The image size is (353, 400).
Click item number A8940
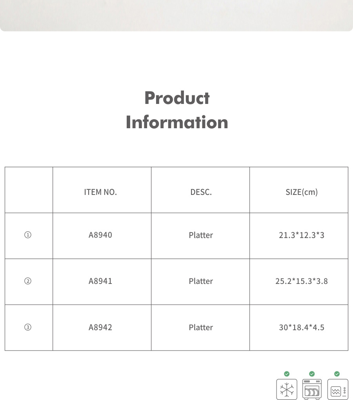pos(100,235)
